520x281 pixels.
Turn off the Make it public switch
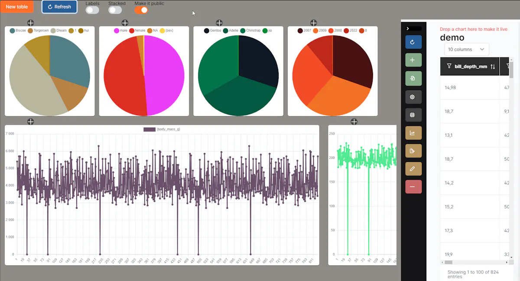point(141,10)
